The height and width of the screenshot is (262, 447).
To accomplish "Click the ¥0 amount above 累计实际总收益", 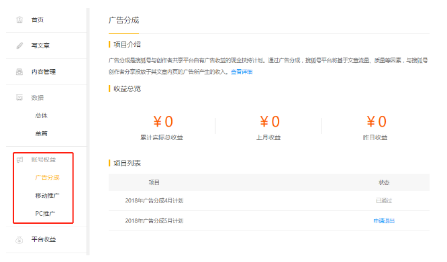I will coord(163,121).
